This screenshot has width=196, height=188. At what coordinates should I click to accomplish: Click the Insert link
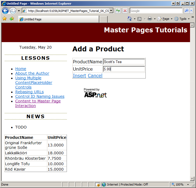point(79,76)
